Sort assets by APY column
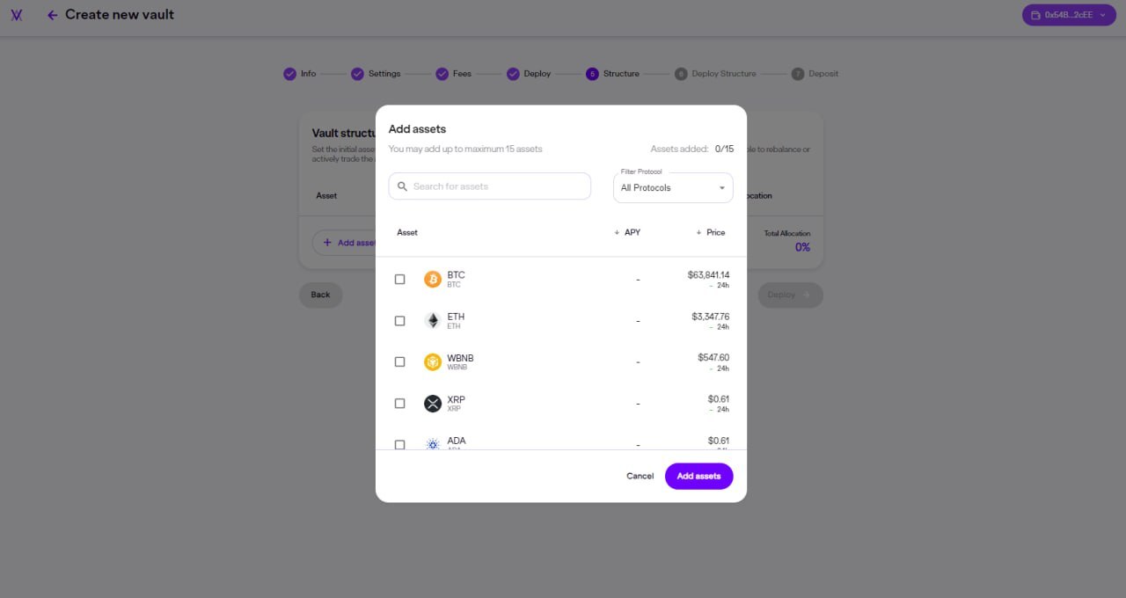Viewport: 1126px width, 598px height. pos(628,232)
